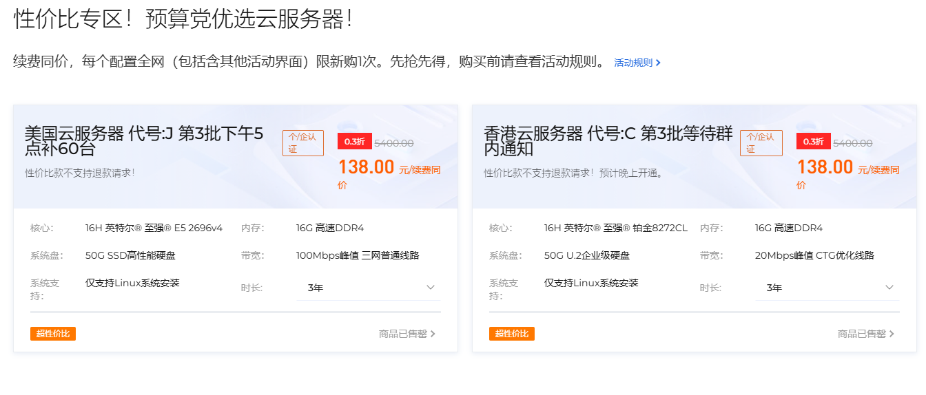Click the crossed-out 5400.00 price on the 美国云服务器 card

click(x=393, y=143)
